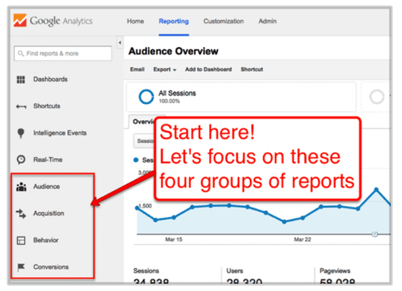This screenshot has width=402, height=291.
Task: Open Audience reports
Action: [47, 187]
